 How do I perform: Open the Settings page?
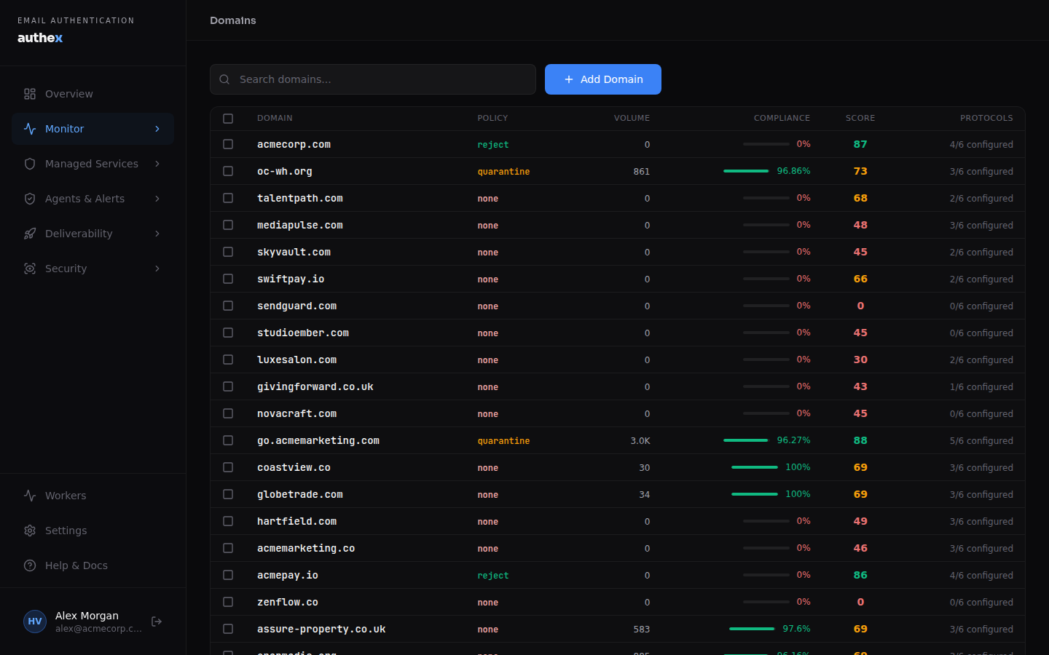coord(93,531)
